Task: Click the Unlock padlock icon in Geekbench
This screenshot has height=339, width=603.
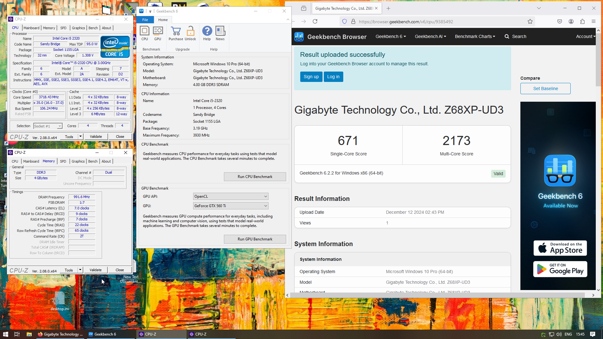Action: coord(190,34)
